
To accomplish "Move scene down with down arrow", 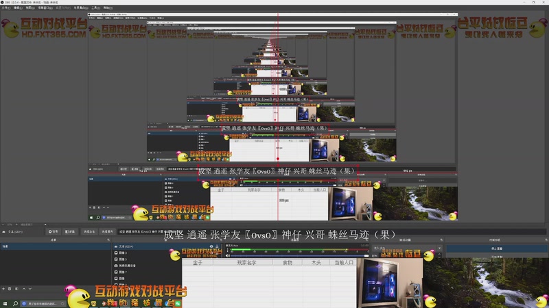I will coord(30,289).
